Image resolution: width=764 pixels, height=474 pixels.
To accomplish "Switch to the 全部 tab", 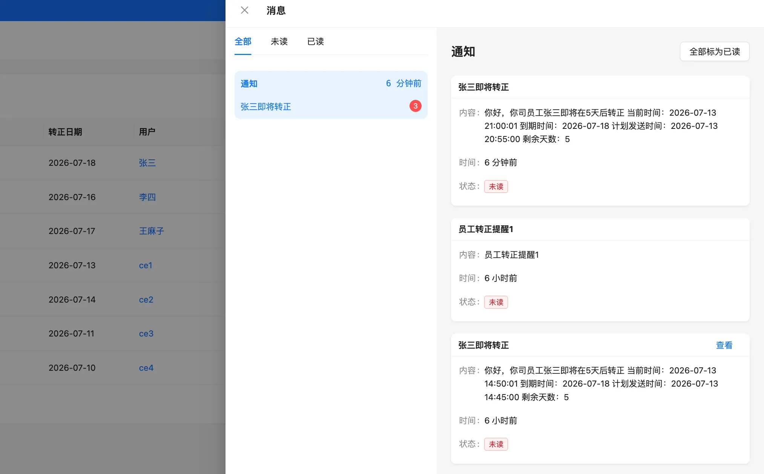I will 243,41.
